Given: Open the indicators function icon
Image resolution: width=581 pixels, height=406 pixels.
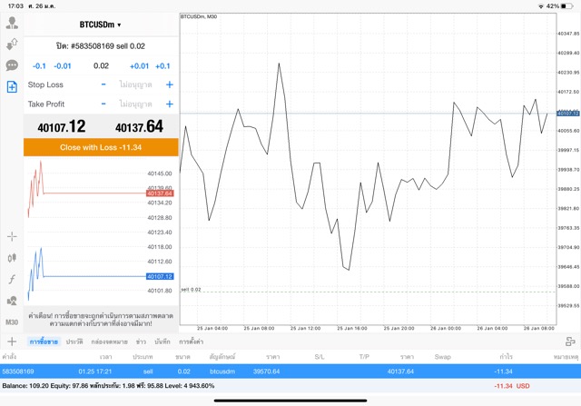Looking at the screenshot, I should click(12, 280).
